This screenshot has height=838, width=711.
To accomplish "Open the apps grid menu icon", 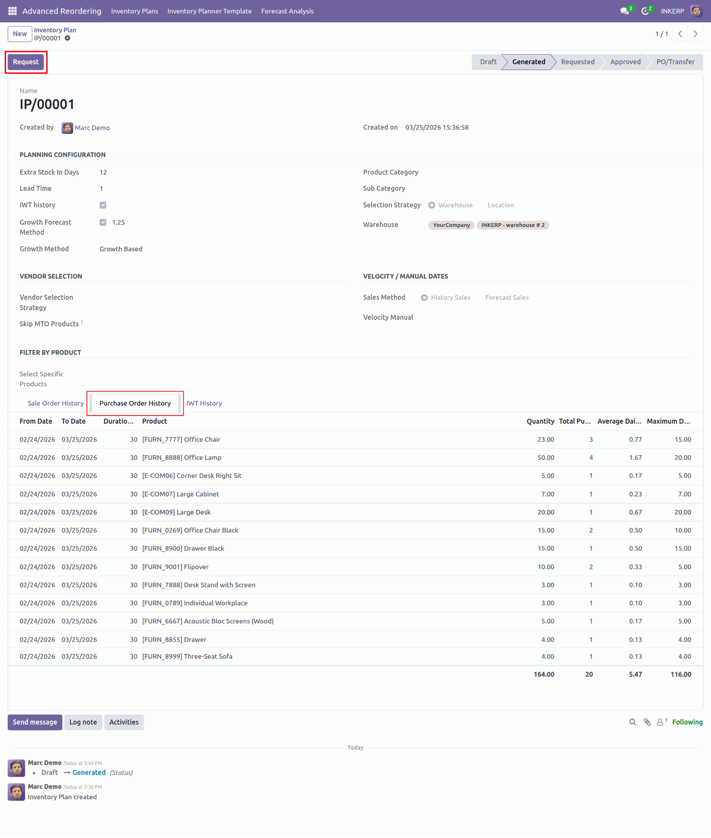I will (x=12, y=11).
